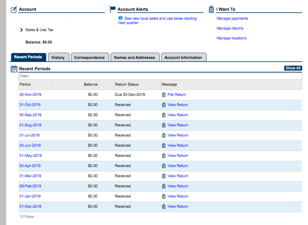Select the Names and Addresses tab

135,58
